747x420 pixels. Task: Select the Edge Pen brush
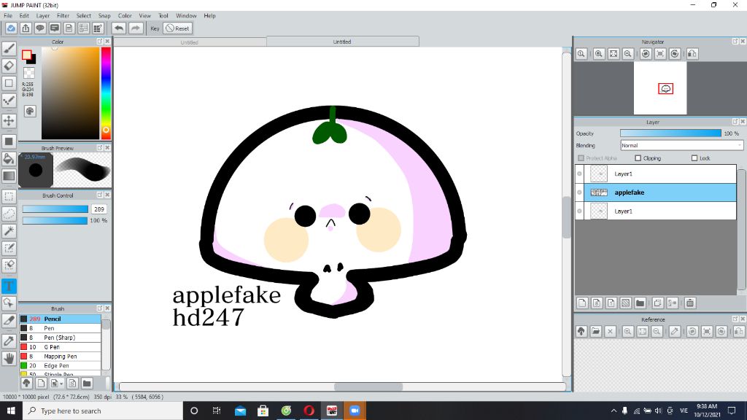pos(60,366)
